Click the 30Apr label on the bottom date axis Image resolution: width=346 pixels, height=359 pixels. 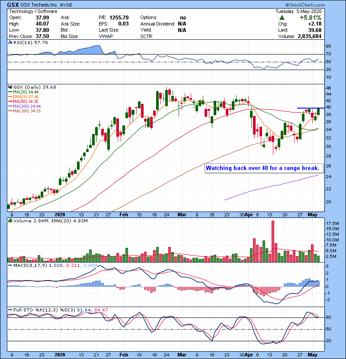(x=246, y=355)
